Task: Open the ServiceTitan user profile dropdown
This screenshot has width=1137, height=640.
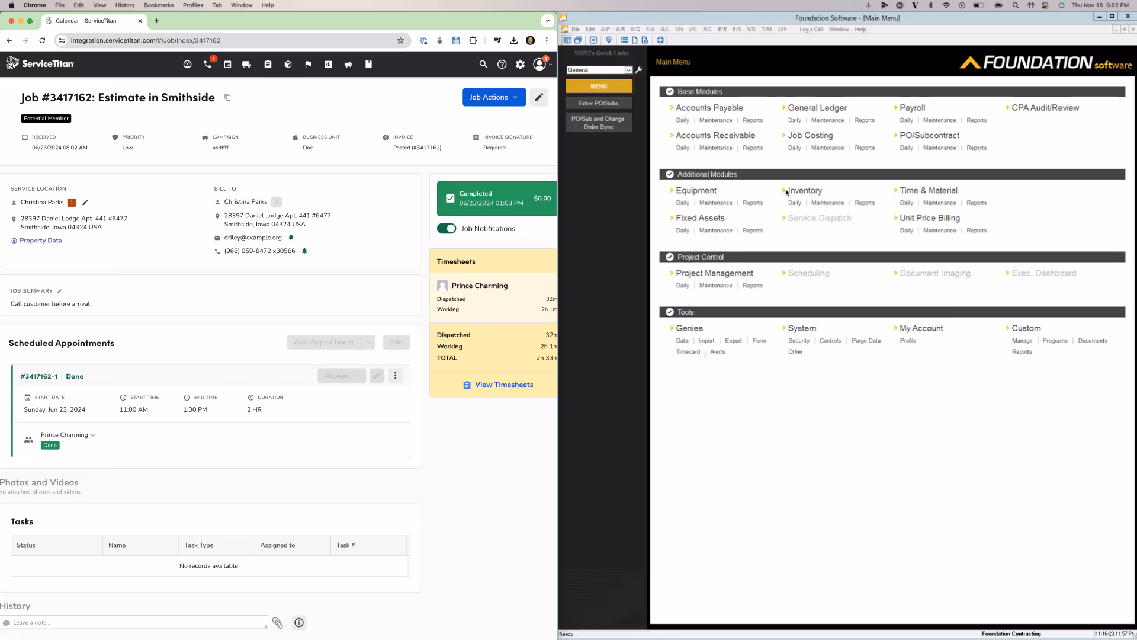Action: pos(542,64)
